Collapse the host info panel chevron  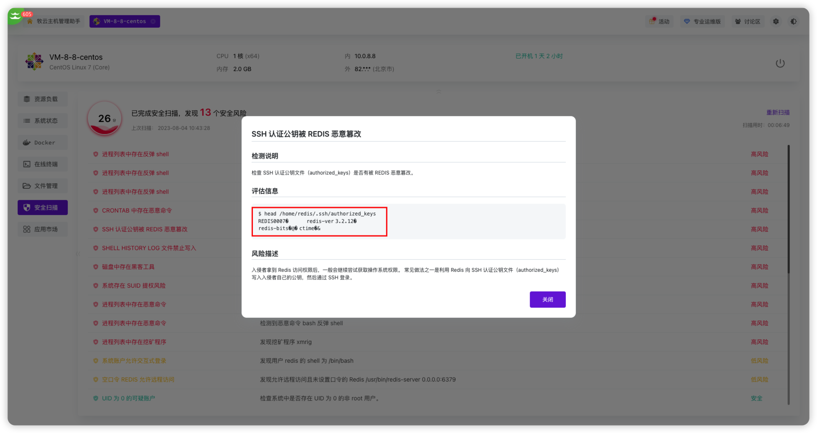(x=438, y=91)
